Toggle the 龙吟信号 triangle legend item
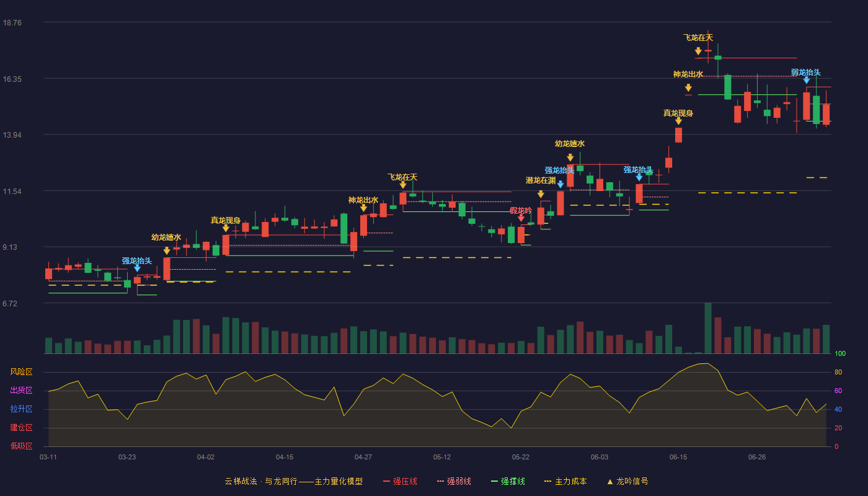The image size is (868, 496). [x=627, y=481]
